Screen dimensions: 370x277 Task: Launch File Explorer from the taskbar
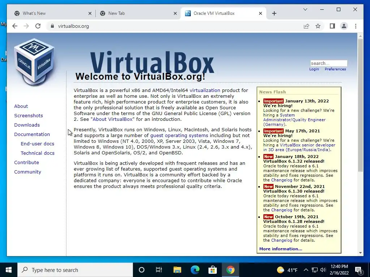click(177, 270)
